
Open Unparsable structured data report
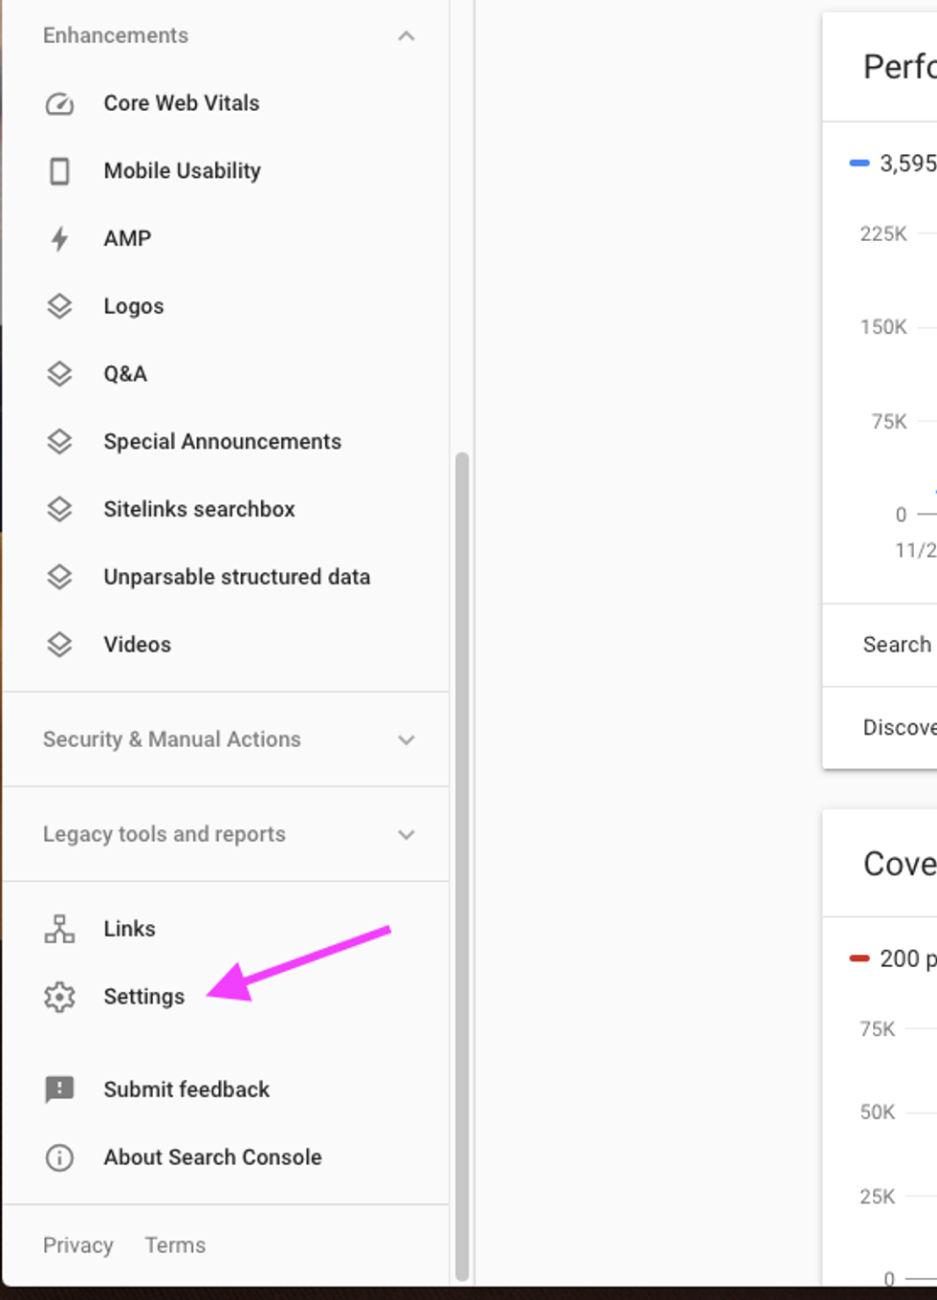click(236, 577)
